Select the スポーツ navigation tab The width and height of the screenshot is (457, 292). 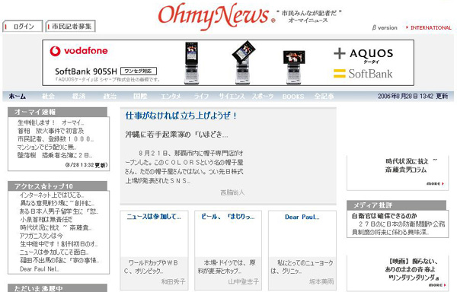(263, 97)
